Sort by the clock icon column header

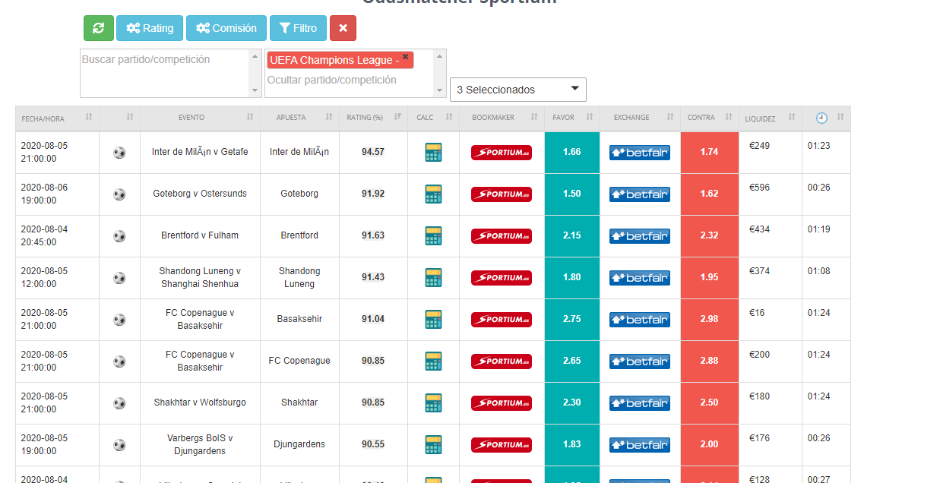(826, 118)
